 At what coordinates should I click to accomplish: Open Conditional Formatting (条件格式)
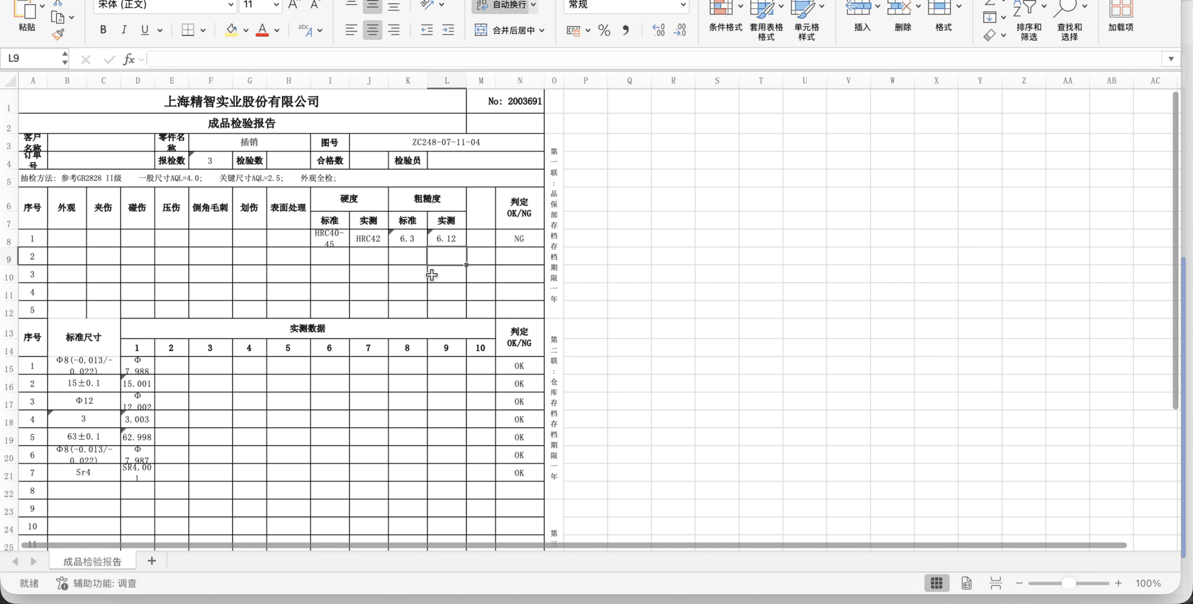point(725,17)
